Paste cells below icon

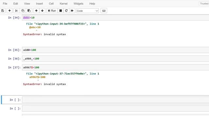tap(29, 11)
